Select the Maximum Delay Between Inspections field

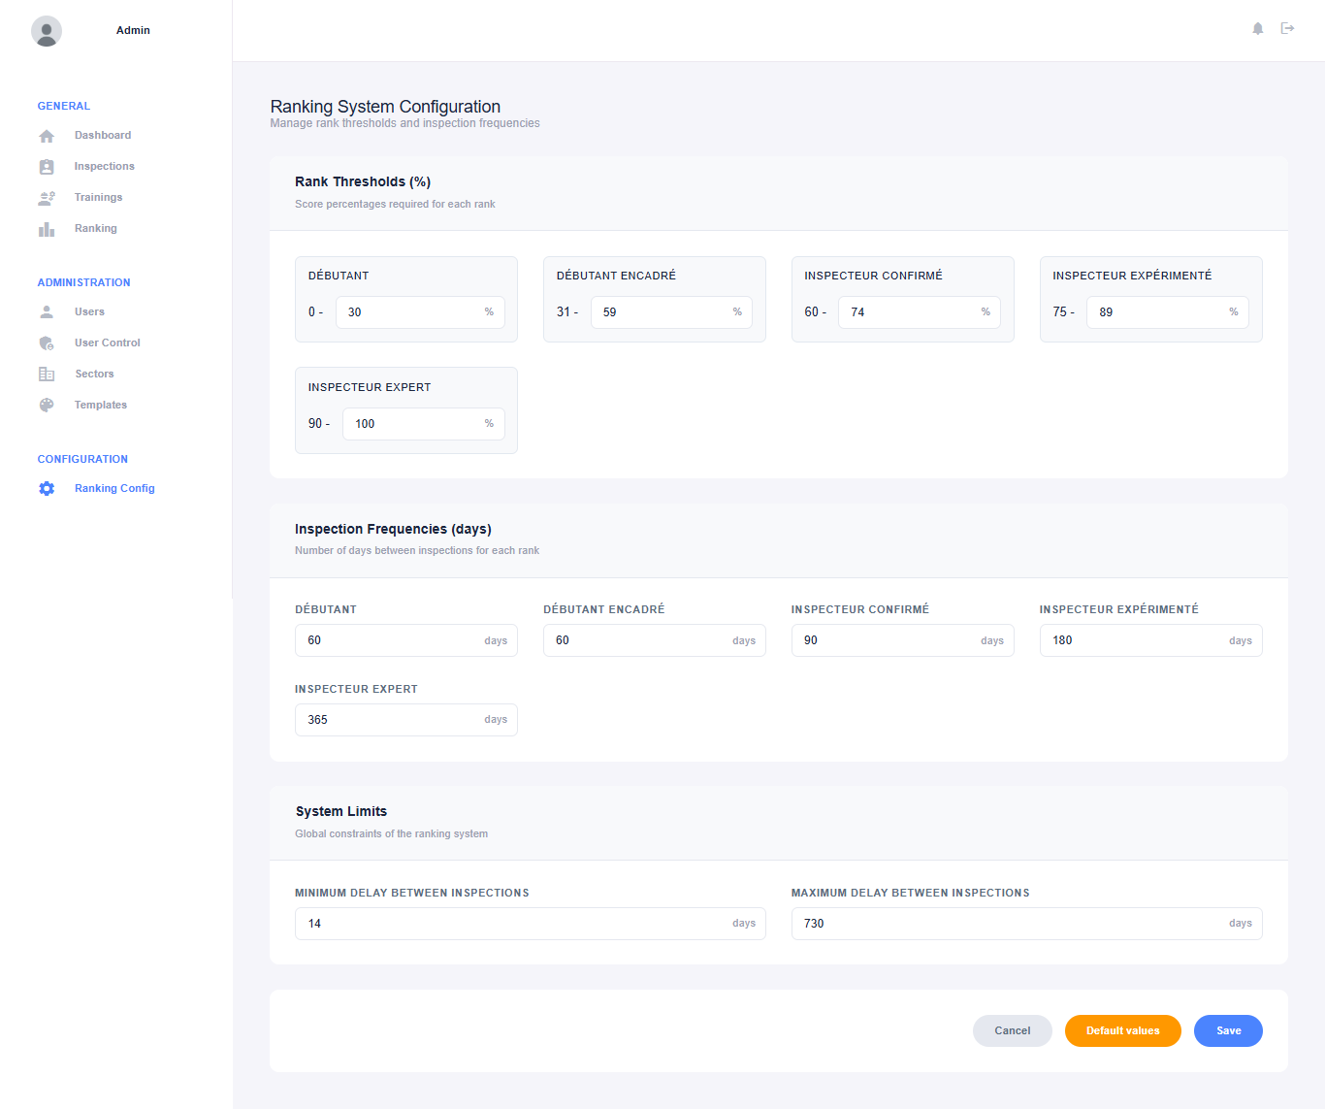(x=1009, y=924)
